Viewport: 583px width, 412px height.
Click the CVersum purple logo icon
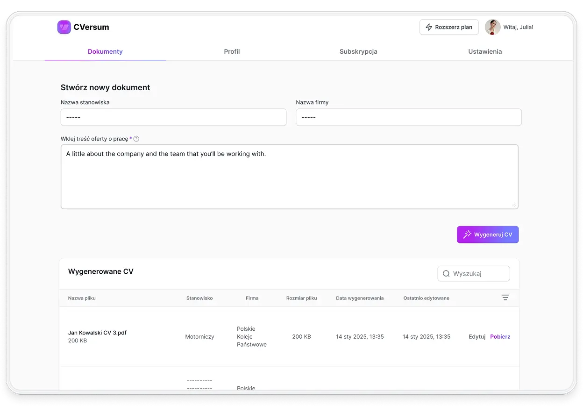(x=64, y=27)
